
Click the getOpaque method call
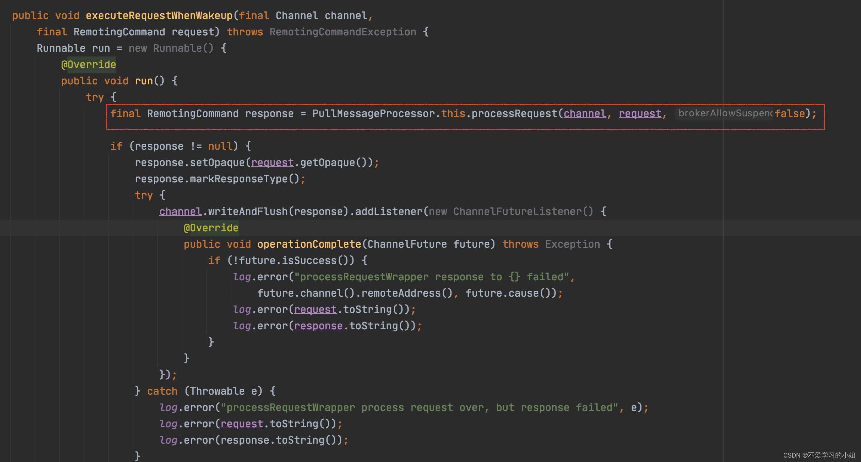pyautogui.click(x=327, y=163)
